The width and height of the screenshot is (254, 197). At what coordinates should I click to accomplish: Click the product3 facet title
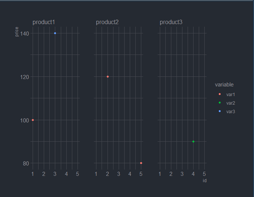tap(171, 22)
